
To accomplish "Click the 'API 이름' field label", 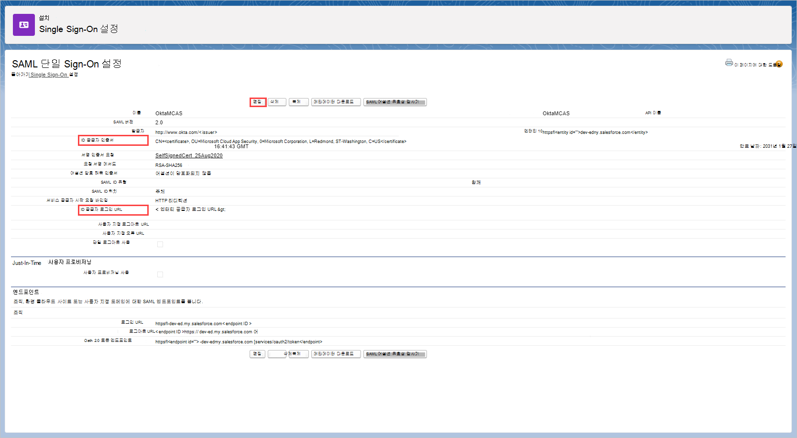I will 653,113.
